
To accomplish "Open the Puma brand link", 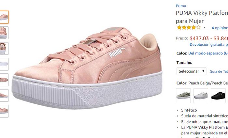I will point(181,6).
